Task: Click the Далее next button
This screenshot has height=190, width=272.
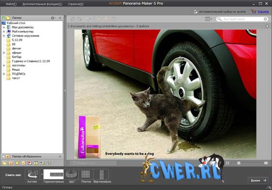Action: (258, 180)
